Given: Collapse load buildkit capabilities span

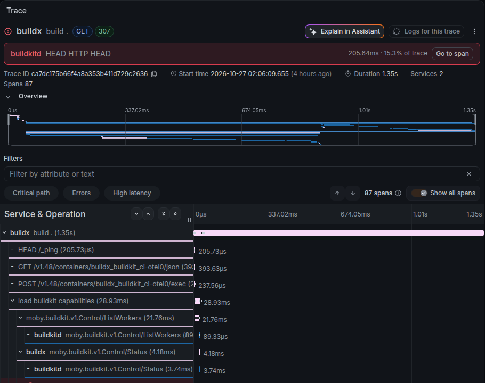Looking at the screenshot, I should click(x=12, y=301).
